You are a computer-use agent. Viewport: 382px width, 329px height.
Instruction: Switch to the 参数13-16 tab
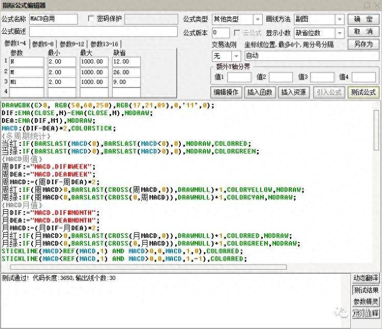104,44
